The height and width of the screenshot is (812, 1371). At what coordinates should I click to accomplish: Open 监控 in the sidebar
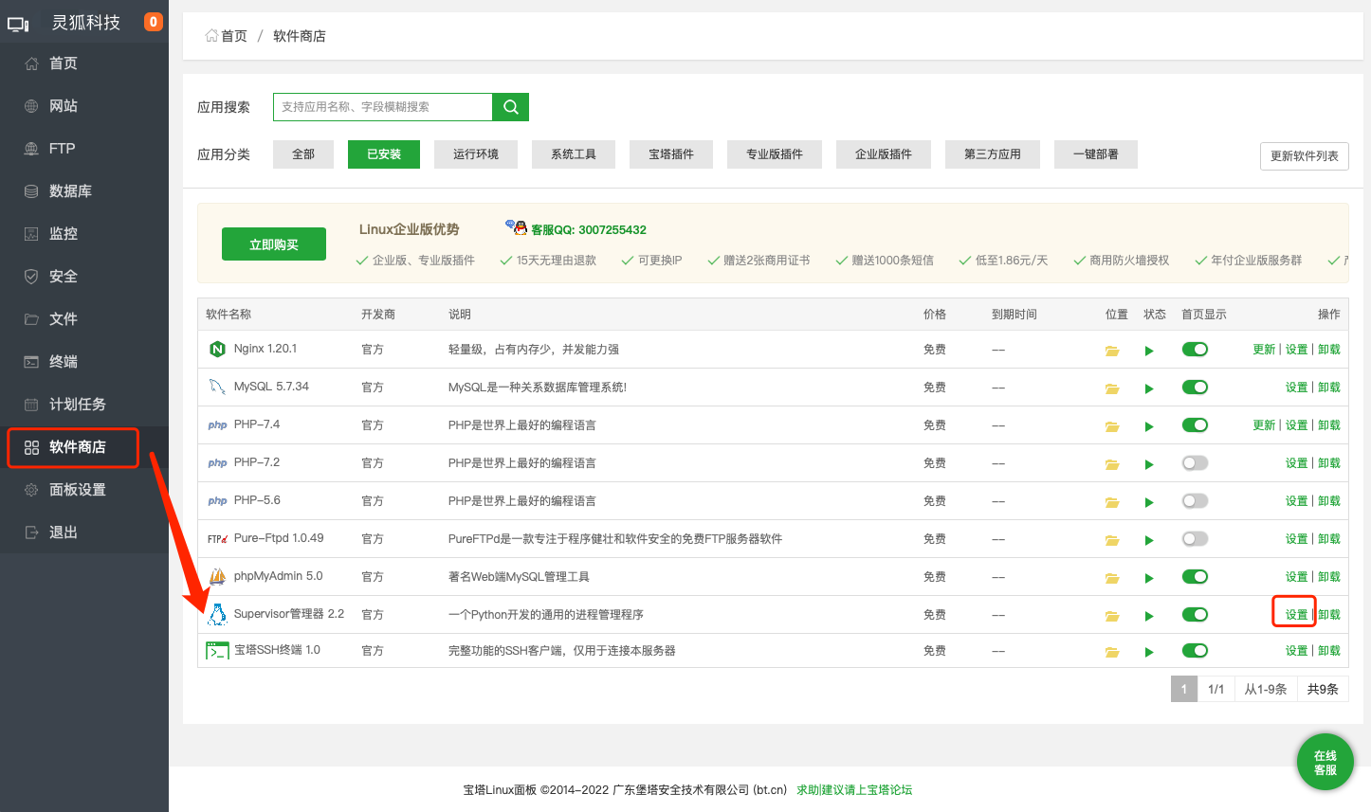(84, 234)
